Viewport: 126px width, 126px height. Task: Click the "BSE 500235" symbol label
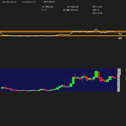point(49,2)
